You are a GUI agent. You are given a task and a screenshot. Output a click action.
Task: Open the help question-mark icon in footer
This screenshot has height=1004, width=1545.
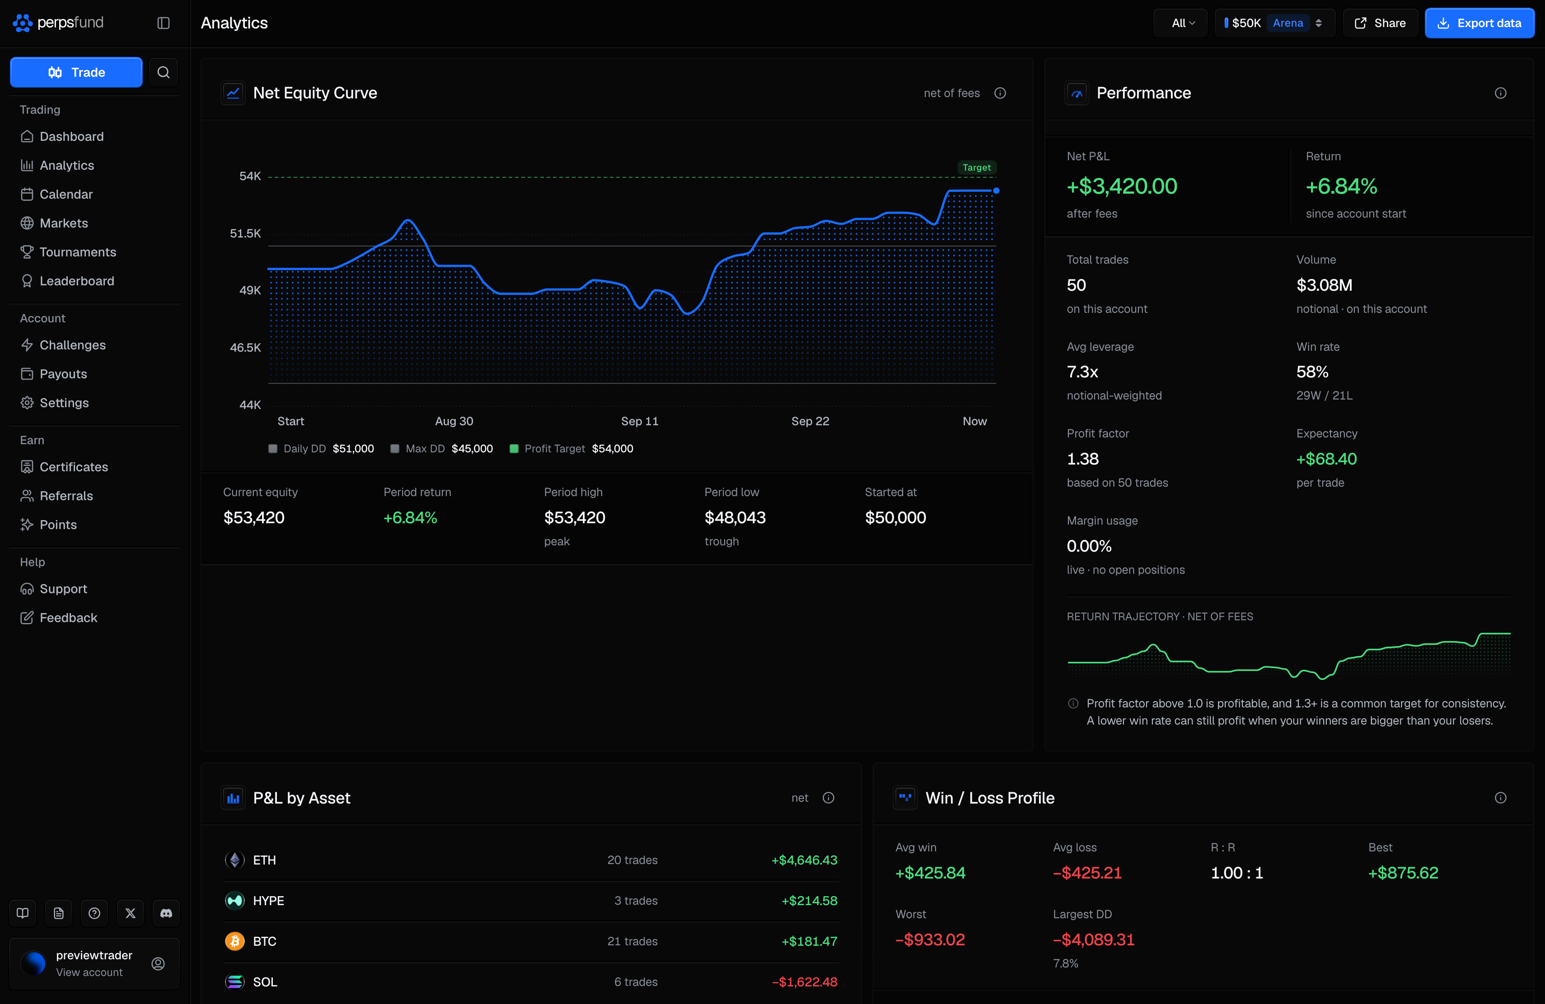tap(94, 913)
